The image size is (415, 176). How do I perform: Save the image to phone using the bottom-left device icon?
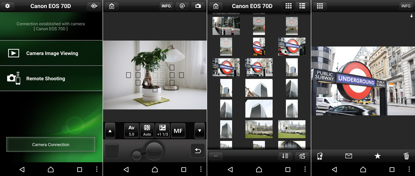pyautogui.click(x=320, y=156)
